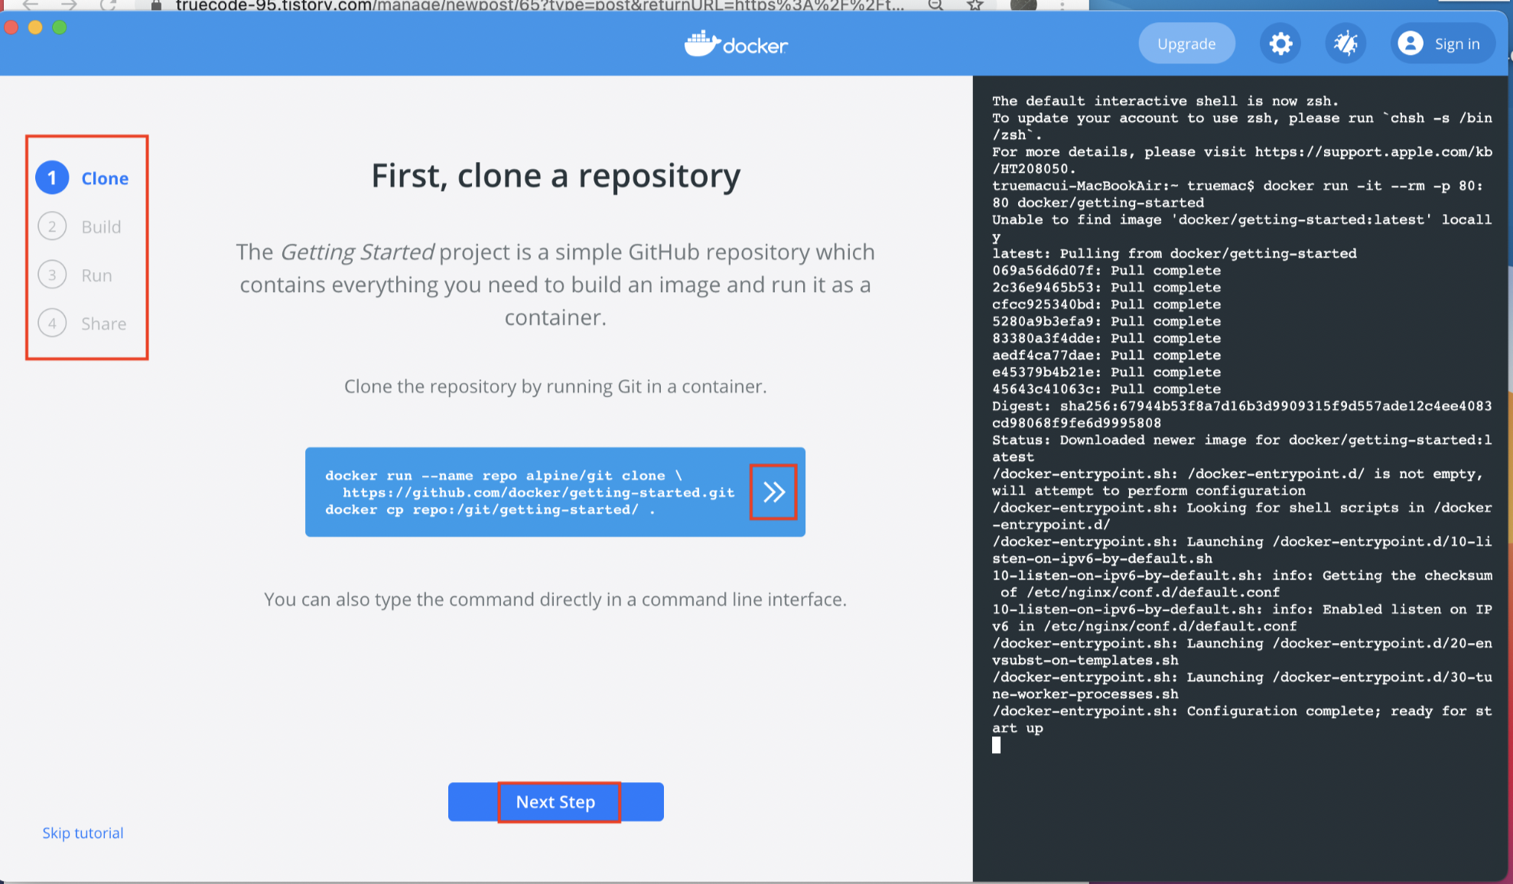Select step 2 Build circle
This screenshot has height=884, width=1513.
coord(52,226)
